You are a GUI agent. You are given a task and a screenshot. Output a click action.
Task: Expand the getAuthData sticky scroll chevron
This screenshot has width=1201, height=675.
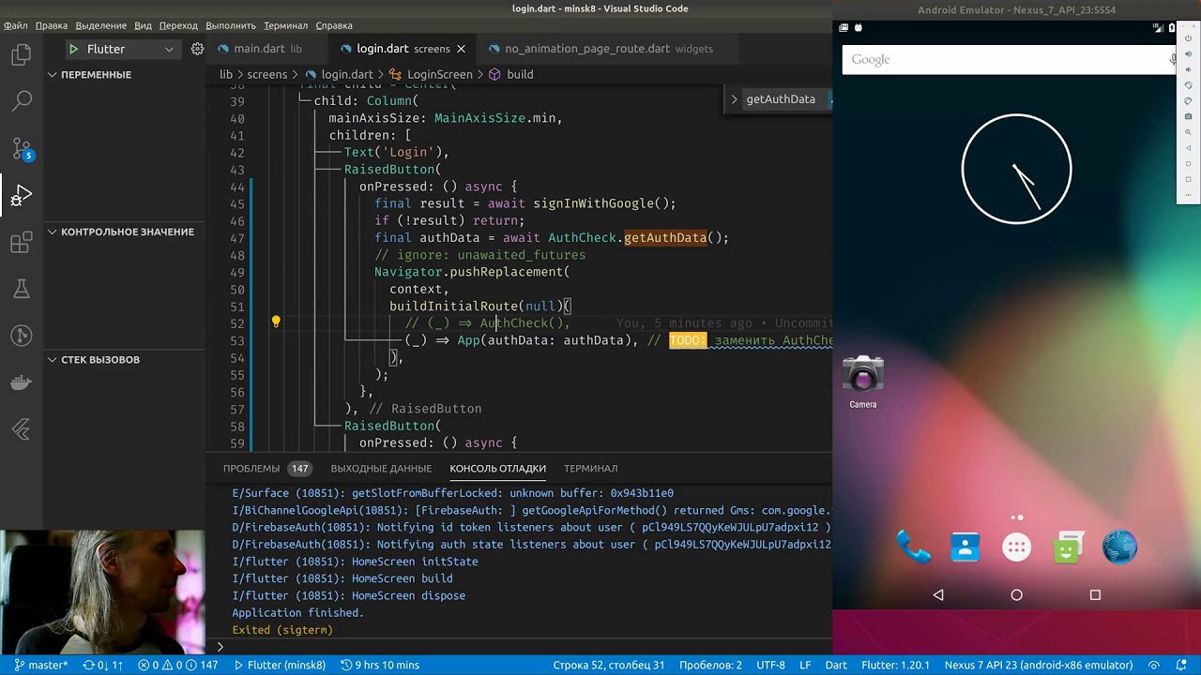pos(735,98)
